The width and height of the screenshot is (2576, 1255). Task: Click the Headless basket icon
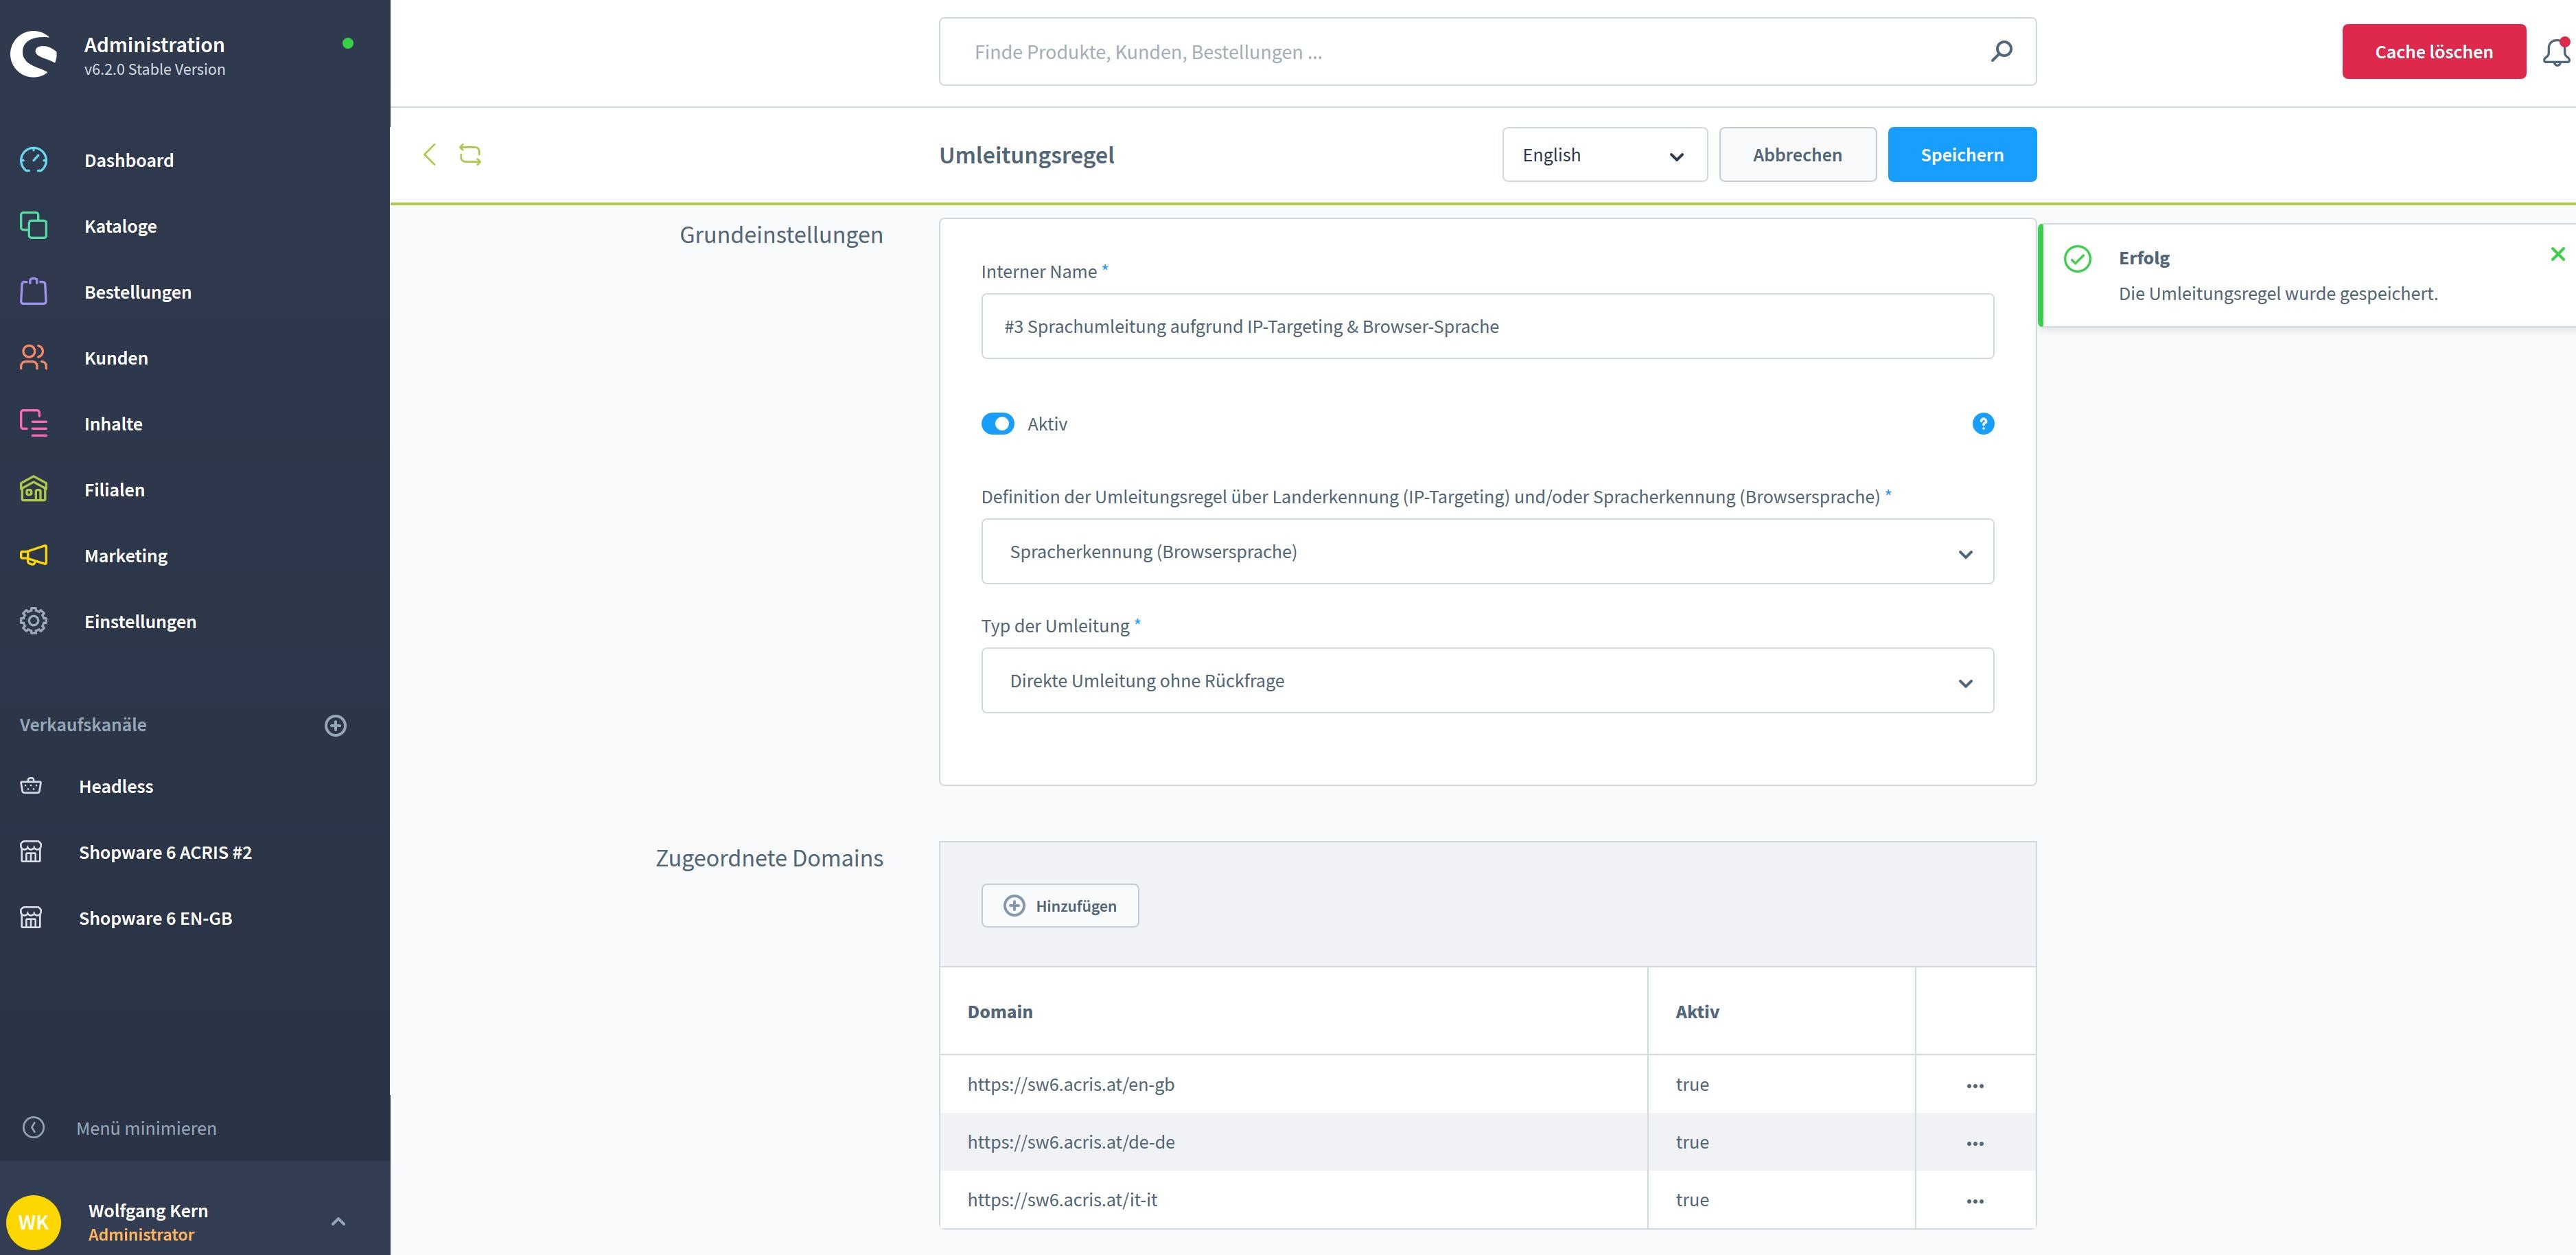pos(31,786)
